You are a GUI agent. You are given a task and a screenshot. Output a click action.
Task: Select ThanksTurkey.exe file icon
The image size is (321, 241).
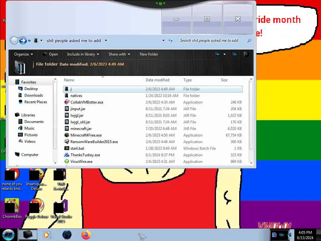pyautogui.click(x=67, y=155)
